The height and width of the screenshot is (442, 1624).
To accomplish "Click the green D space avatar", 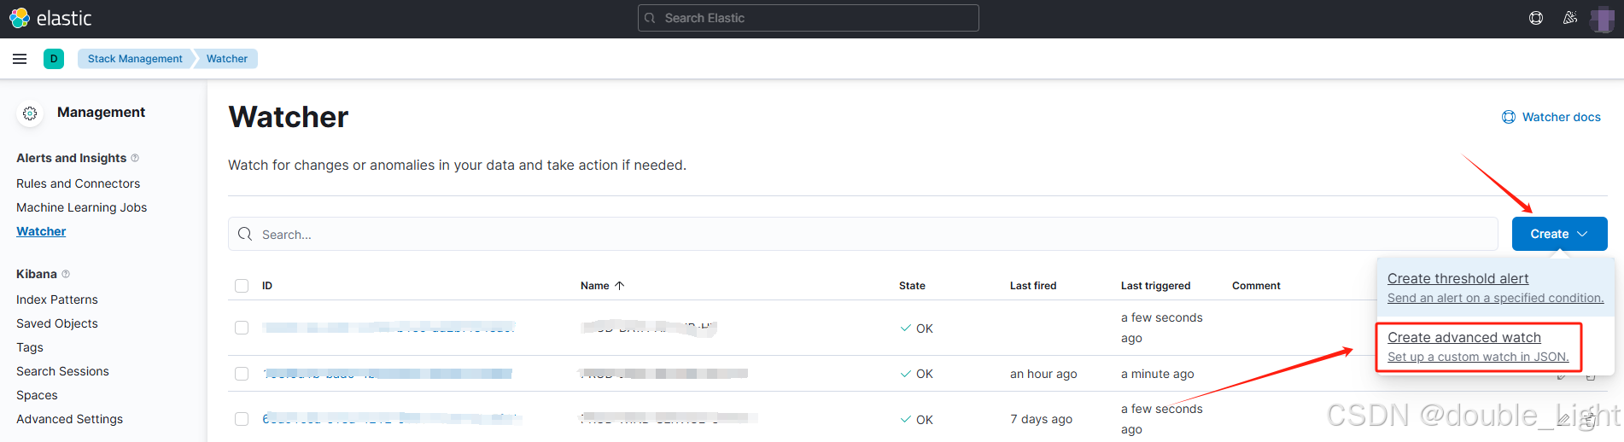I will (54, 59).
